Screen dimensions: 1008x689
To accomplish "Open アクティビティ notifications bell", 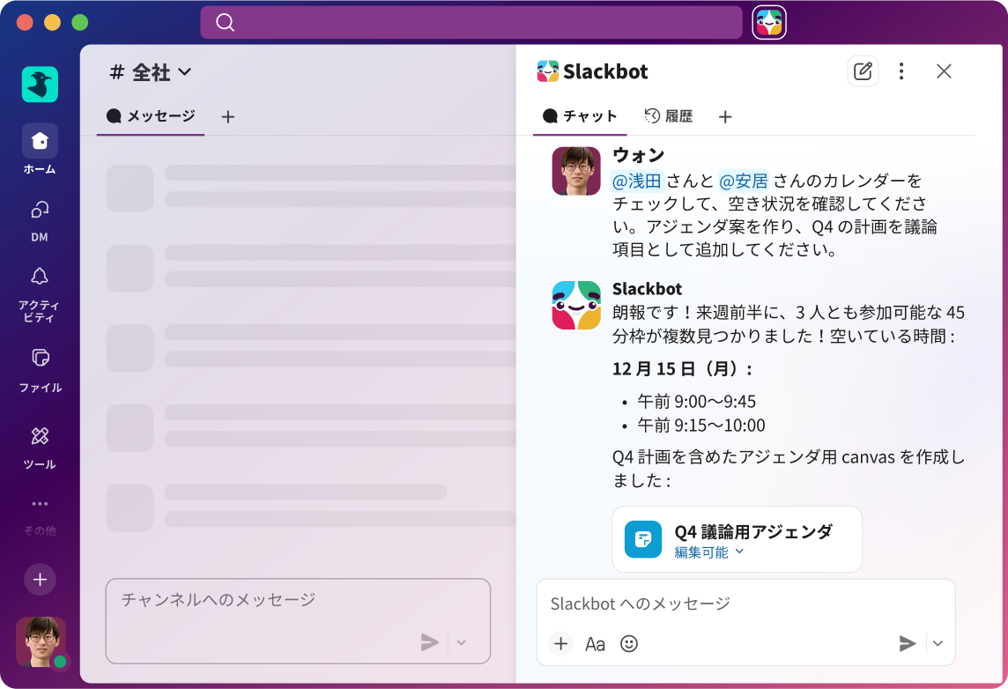I will pos(40,294).
